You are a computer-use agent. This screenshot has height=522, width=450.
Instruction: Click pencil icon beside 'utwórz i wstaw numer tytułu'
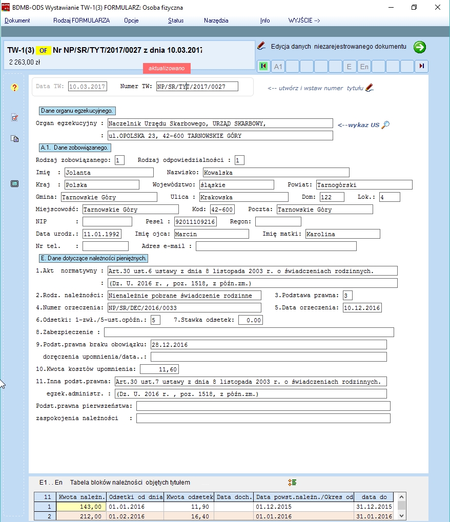point(370,88)
